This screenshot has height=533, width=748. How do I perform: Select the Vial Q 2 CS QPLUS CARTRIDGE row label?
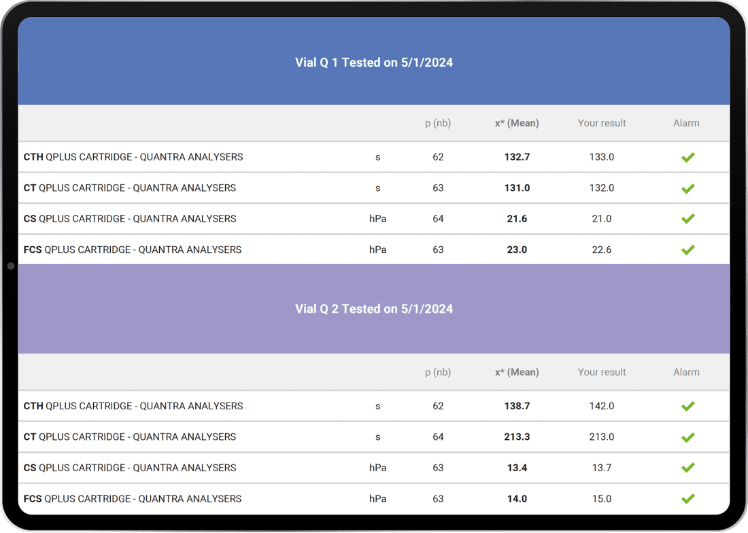click(130, 468)
